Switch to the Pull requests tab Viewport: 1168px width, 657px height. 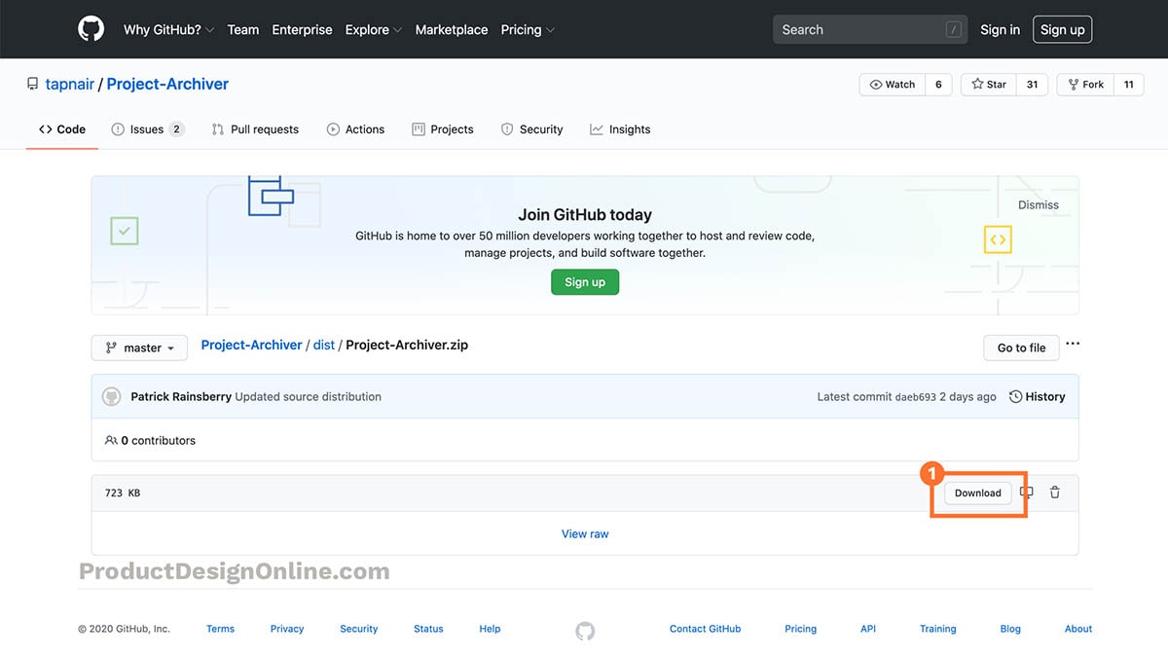(x=255, y=129)
